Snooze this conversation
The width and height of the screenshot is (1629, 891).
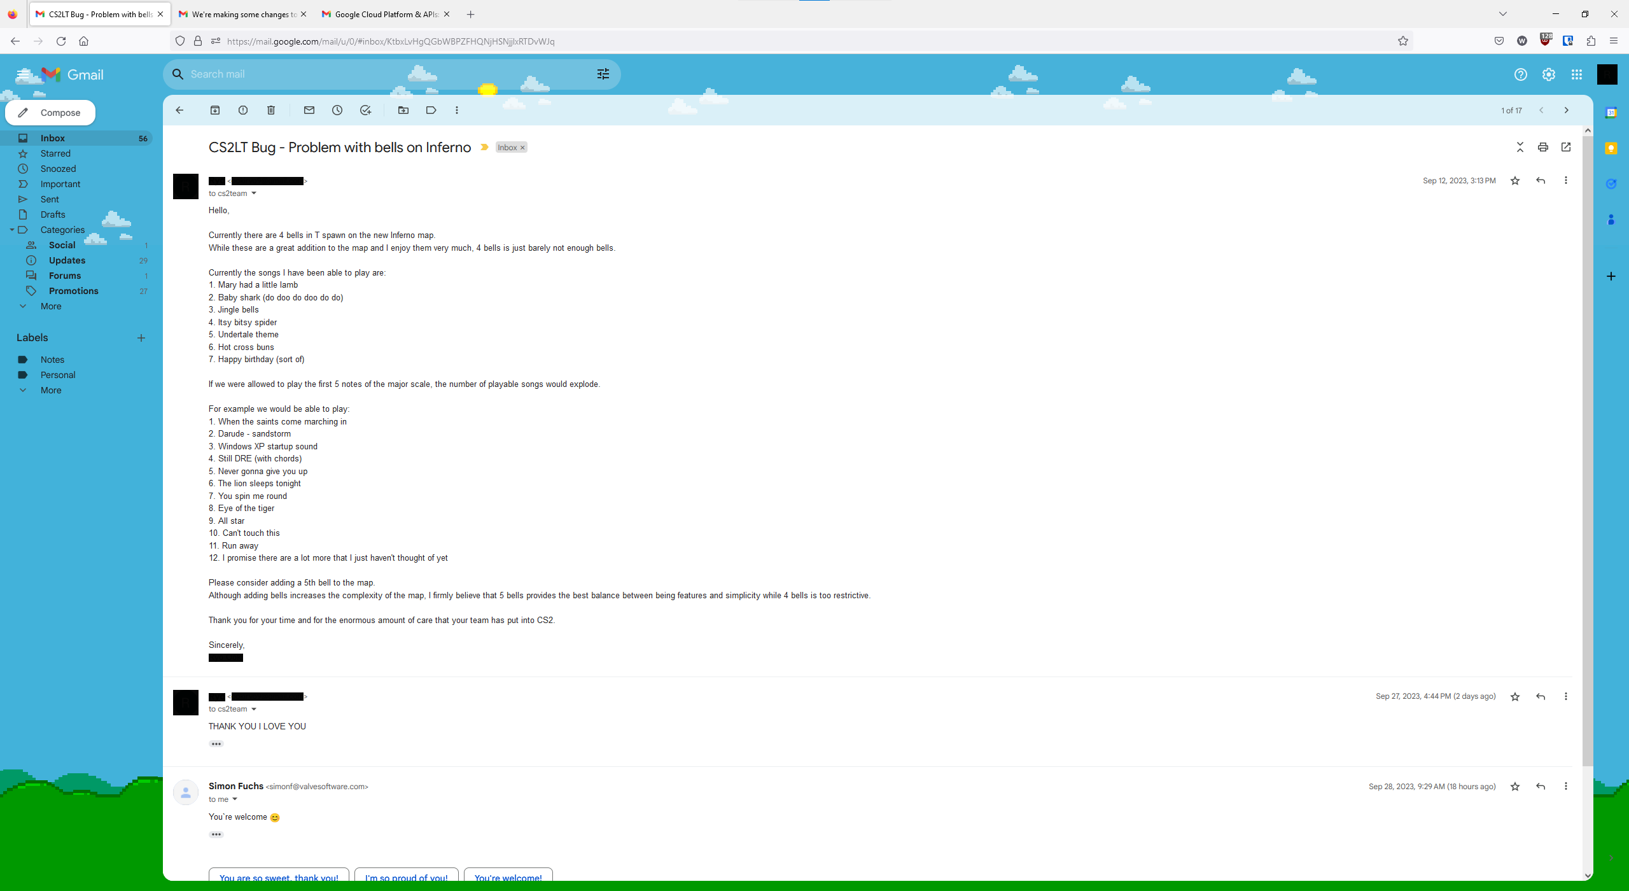point(337,110)
